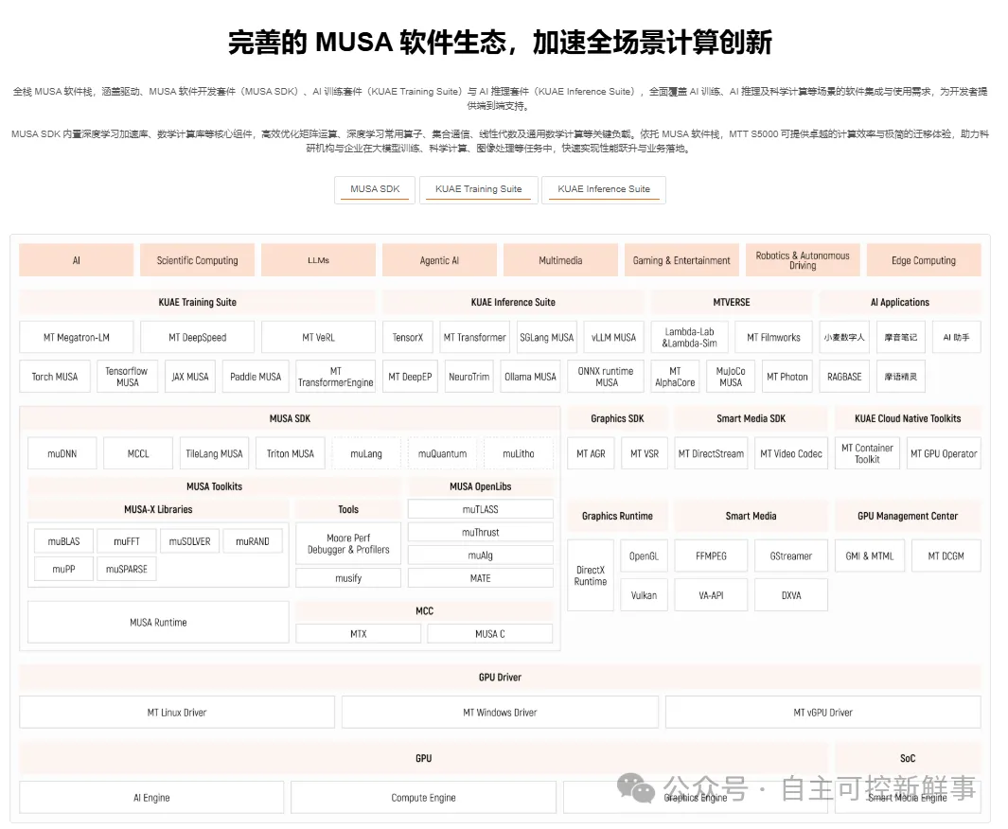Select the JAX MUSA box
This screenshot has height=829, width=1008.
tap(190, 377)
